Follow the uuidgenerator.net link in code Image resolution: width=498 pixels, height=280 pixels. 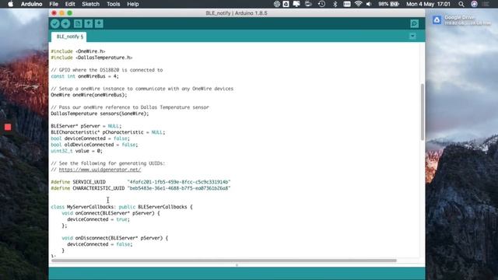click(100, 170)
